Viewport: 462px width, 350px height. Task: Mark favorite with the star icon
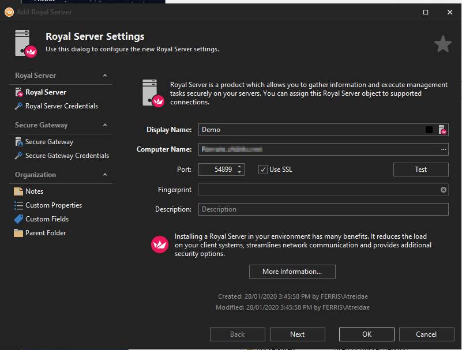(x=443, y=44)
